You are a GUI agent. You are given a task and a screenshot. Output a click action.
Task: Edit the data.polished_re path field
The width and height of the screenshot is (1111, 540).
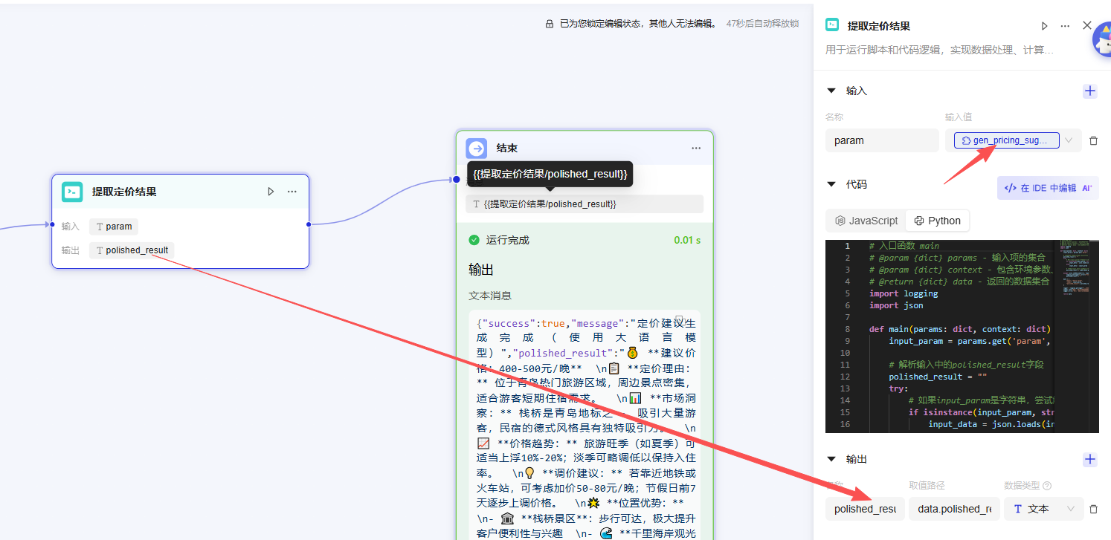click(955, 509)
